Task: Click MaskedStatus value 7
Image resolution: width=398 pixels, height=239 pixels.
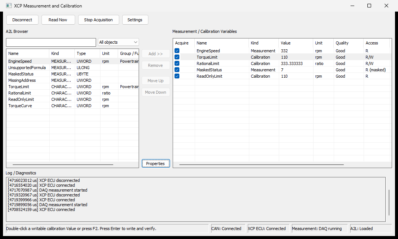Action: (x=296, y=70)
